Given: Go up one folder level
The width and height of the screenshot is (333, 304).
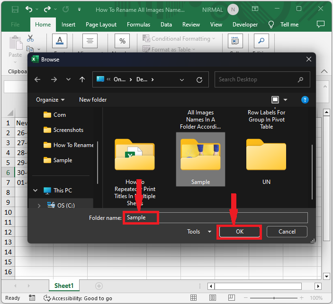Looking at the screenshot, I should [82, 80].
